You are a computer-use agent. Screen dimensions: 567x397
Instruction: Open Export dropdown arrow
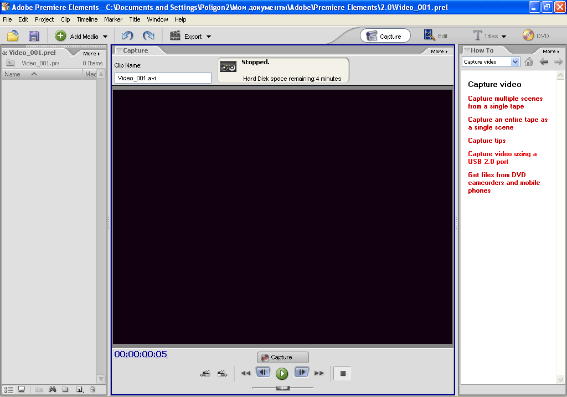point(209,37)
